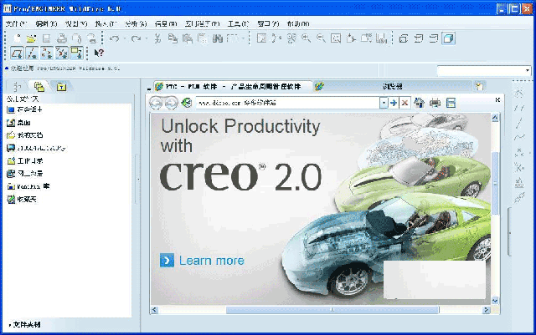Click the Save diskette icon in main toolbar

(x=47, y=38)
